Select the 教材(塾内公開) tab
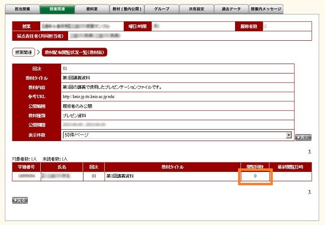Screen dimensions: 325x225 [x=126, y=9]
